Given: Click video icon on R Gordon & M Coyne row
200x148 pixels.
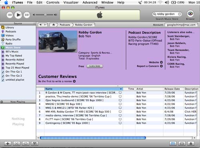Looking at the screenshot, I should click(x=120, y=93).
